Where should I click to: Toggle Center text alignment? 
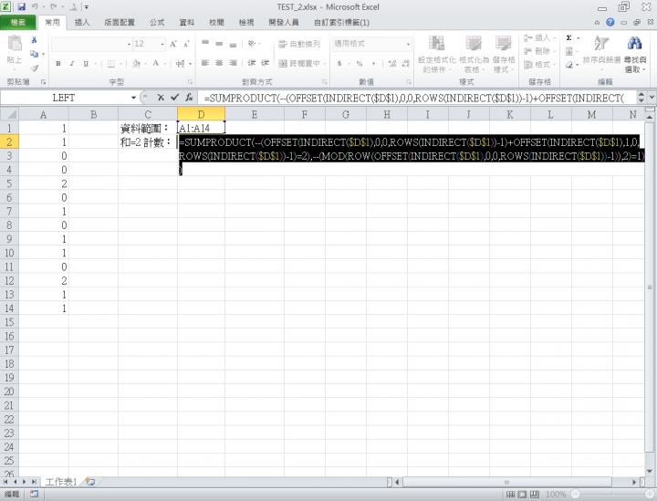[x=219, y=63]
